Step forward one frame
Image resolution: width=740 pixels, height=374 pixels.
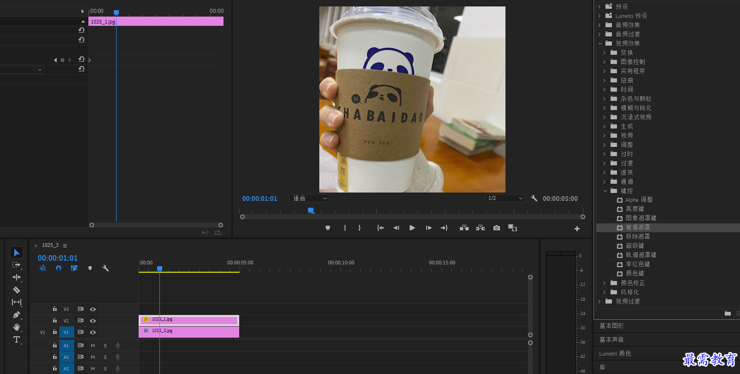(429, 228)
